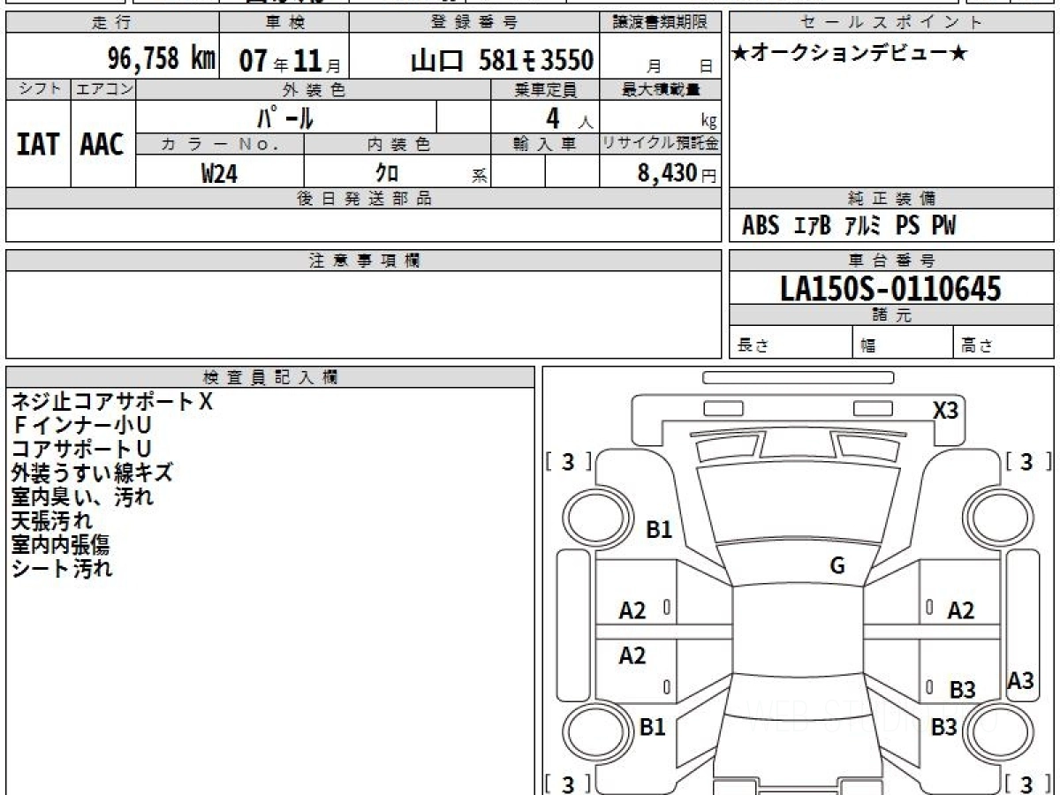Click the シフト header cell
1060x795 pixels.
point(38,89)
